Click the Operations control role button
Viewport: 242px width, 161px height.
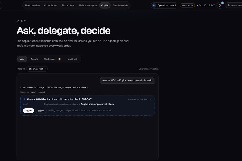pyautogui.click(x=164, y=5)
